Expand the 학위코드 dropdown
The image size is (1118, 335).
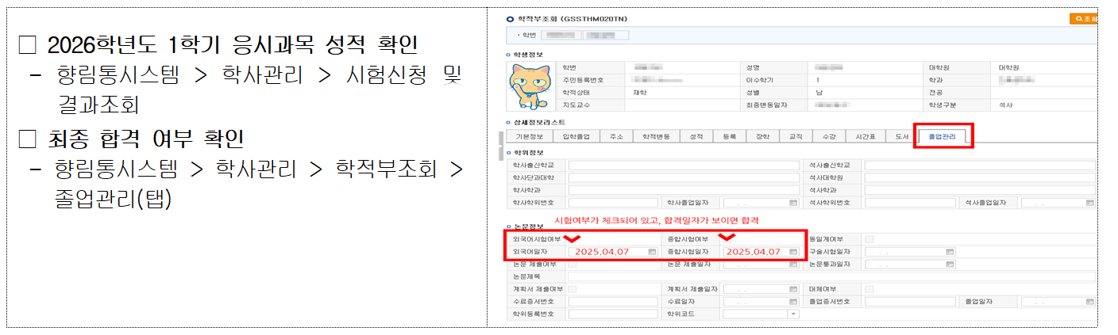[x=794, y=314]
